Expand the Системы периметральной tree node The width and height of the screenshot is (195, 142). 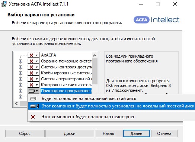pyautogui.click(x=20, y=79)
